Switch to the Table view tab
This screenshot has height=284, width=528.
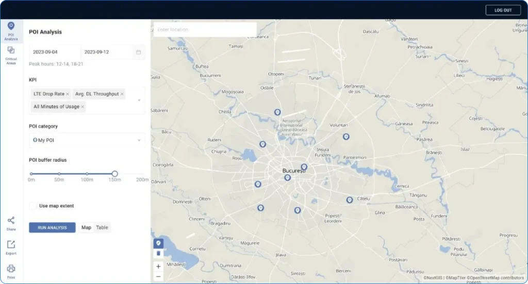102,227
